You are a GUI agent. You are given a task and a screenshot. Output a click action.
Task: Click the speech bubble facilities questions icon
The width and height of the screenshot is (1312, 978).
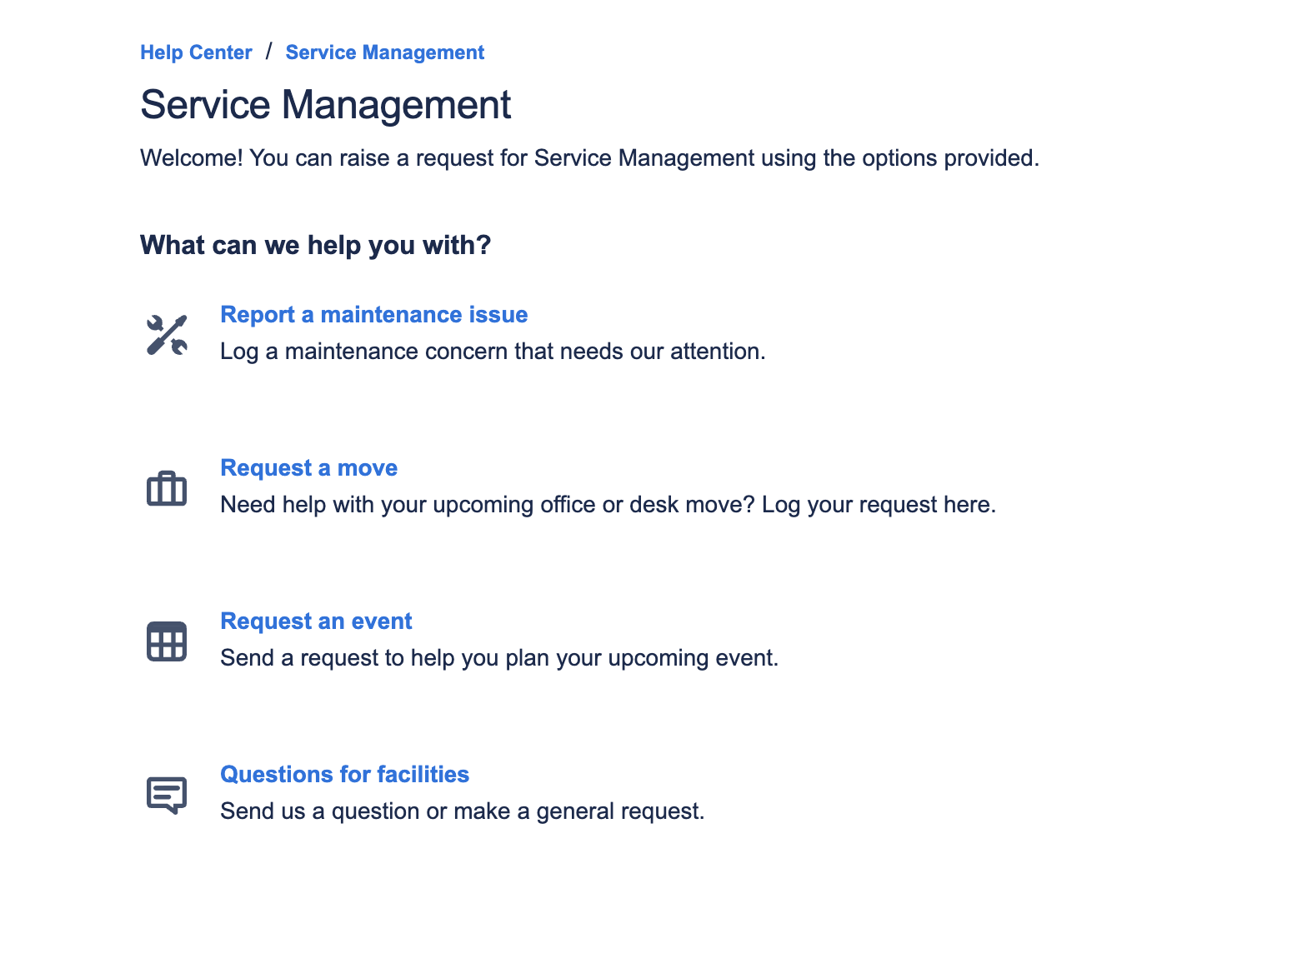(x=167, y=795)
